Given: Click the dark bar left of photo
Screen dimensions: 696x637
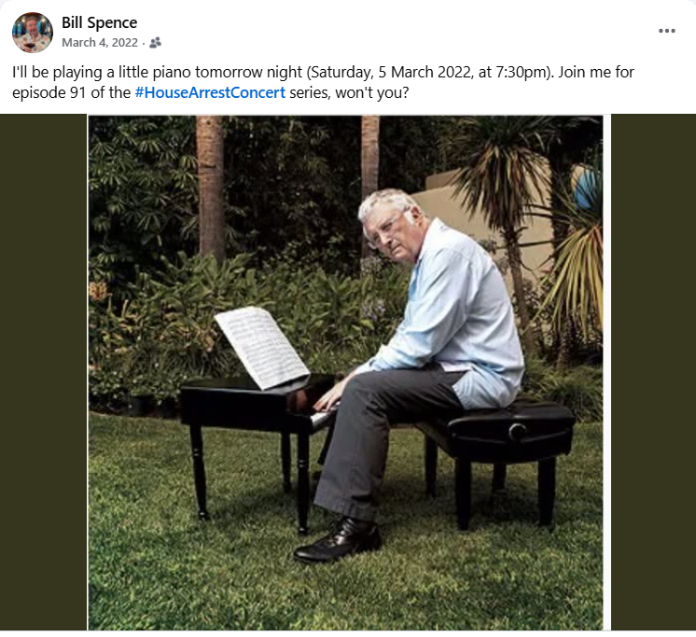Looking at the screenshot, I should [x=44, y=372].
